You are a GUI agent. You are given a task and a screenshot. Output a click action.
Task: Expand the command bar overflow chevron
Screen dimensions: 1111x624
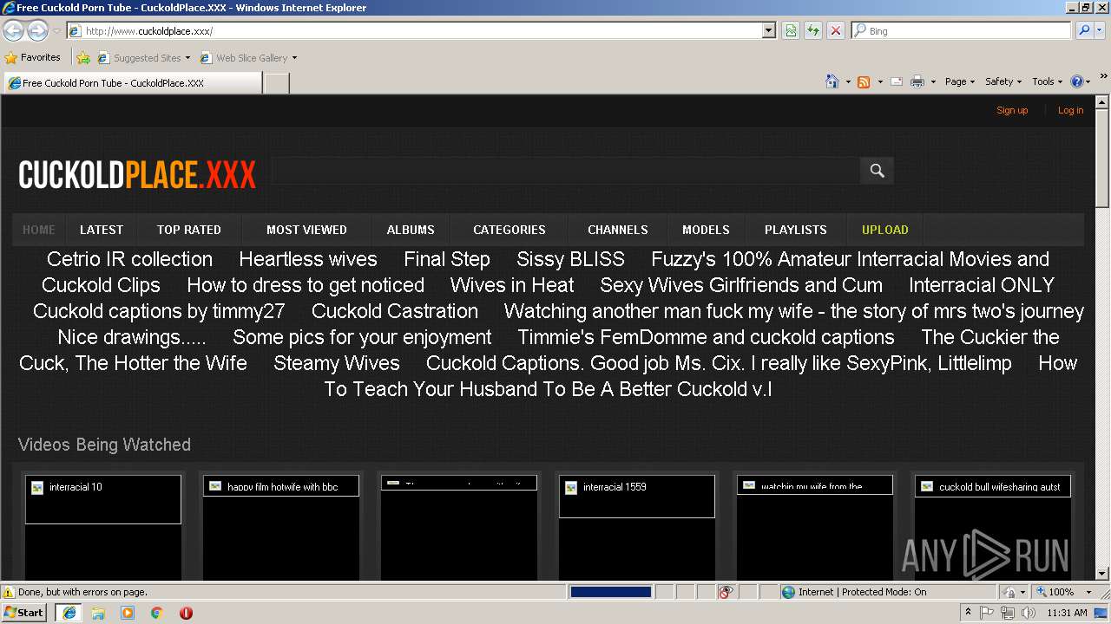pyautogui.click(x=1103, y=76)
